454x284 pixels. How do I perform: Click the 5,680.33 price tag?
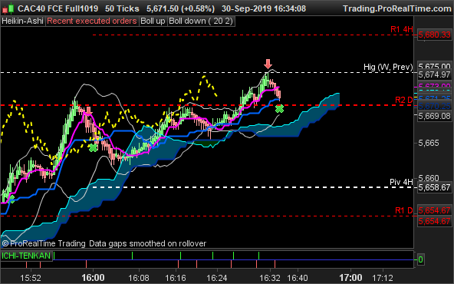pyautogui.click(x=434, y=35)
